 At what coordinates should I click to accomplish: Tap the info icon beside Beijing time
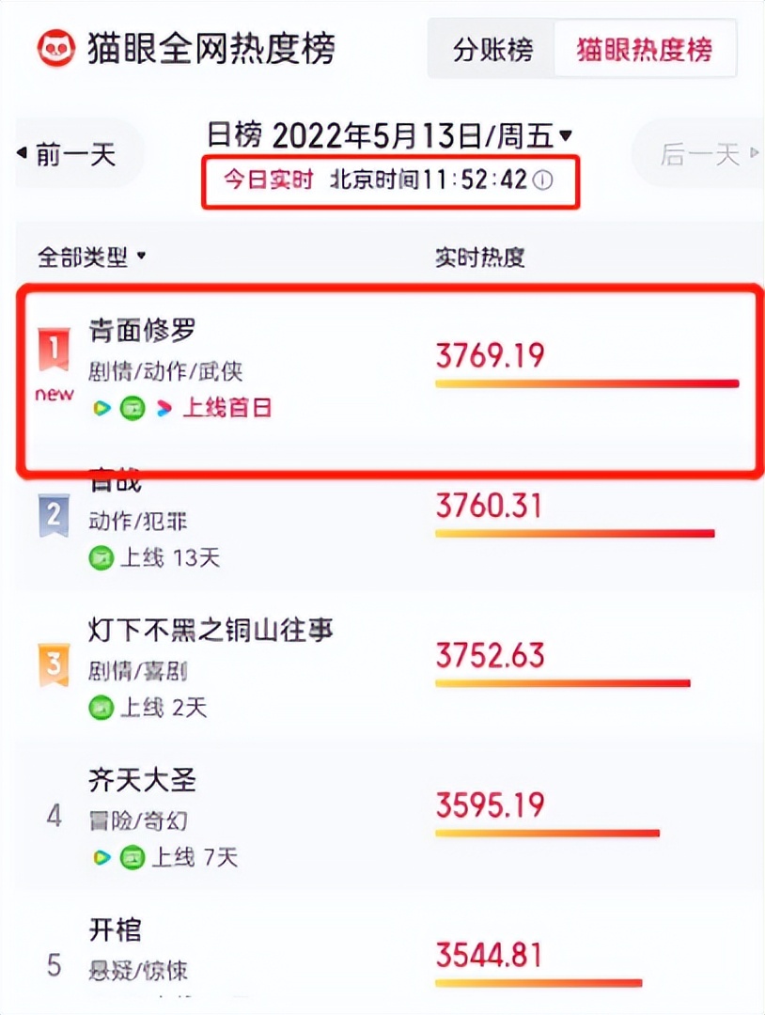pos(542,180)
